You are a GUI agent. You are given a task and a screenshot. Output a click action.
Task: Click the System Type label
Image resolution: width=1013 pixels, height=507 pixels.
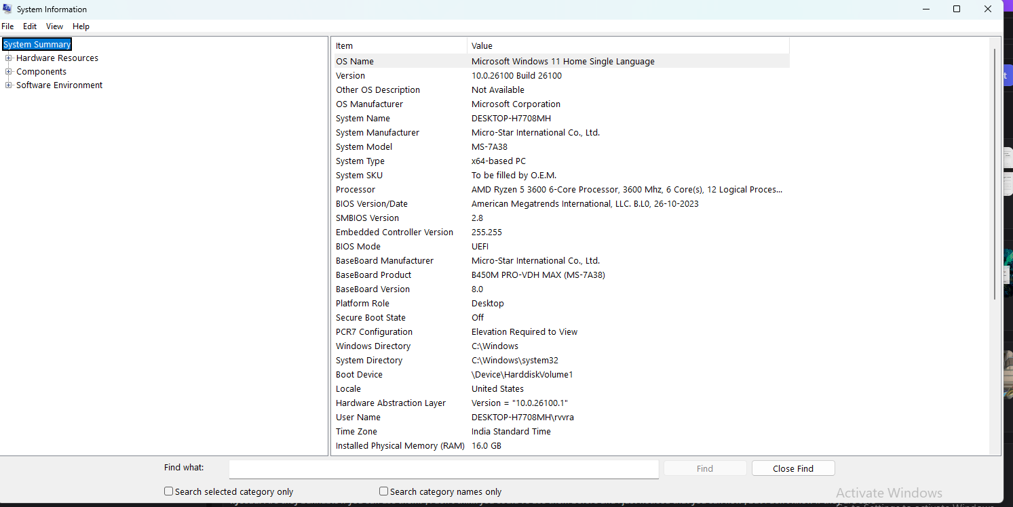(360, 161)
